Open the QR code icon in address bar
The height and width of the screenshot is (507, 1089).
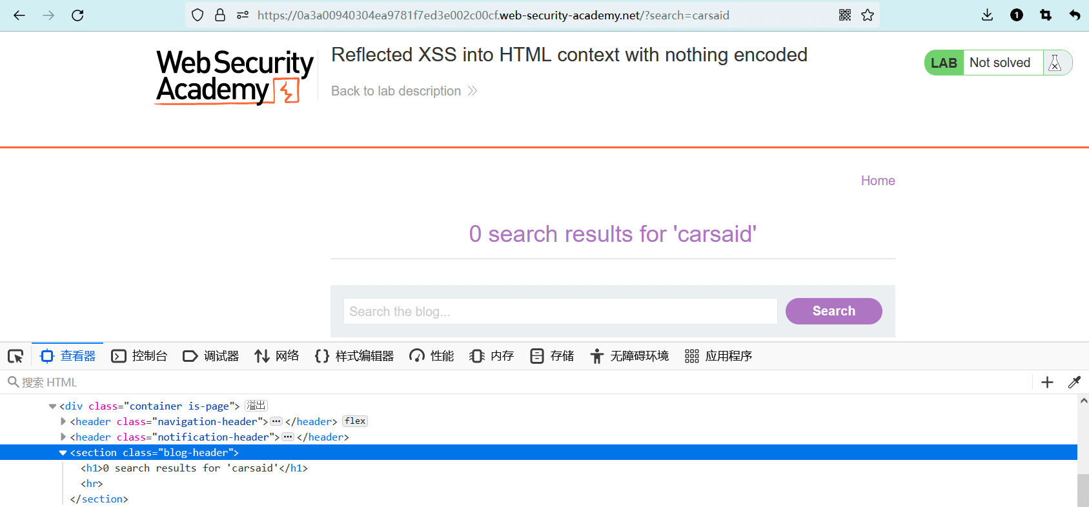click(845, 15)
